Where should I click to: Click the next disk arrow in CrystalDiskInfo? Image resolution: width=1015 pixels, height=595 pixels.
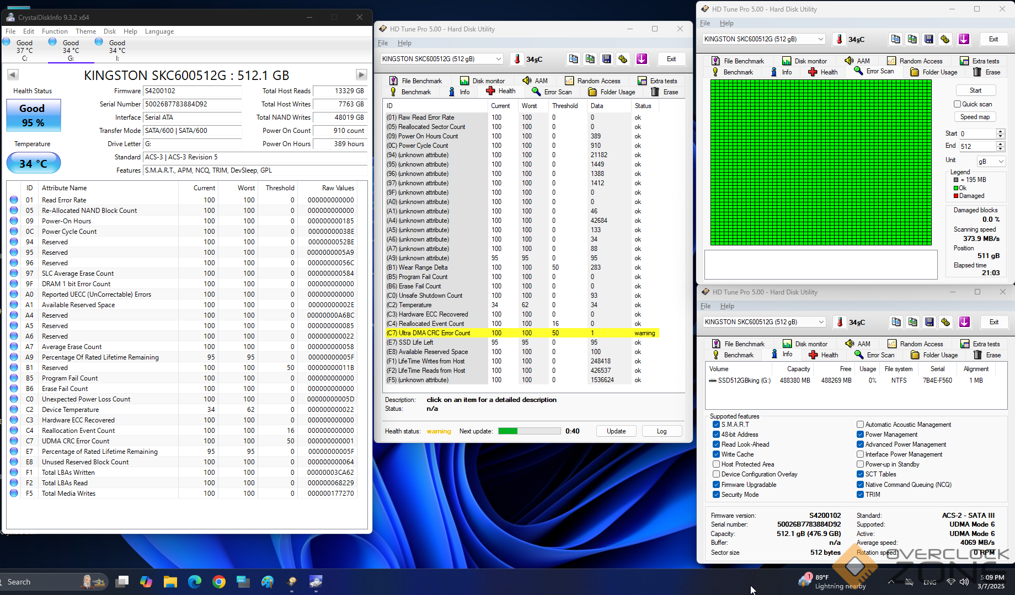click(361, 74)
